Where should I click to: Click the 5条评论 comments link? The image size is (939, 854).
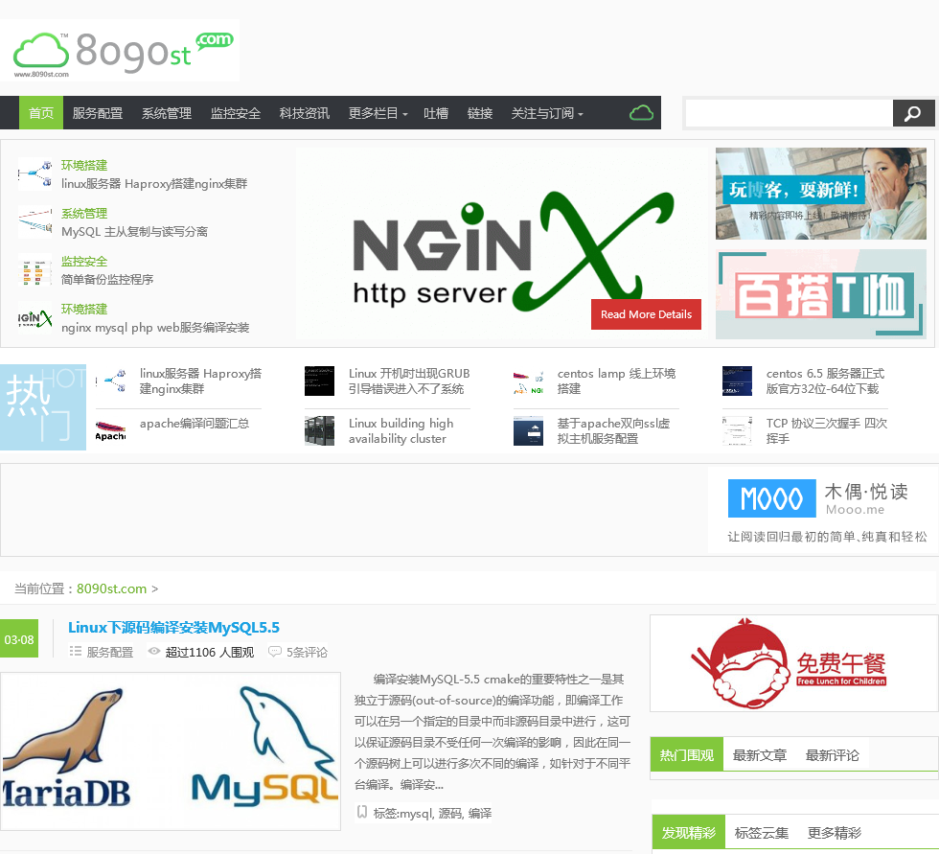307,652
